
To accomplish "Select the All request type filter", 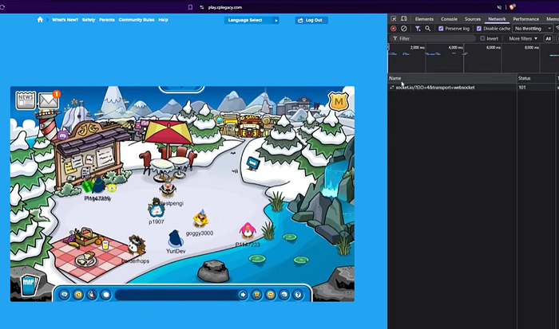I will coord(549,38).
